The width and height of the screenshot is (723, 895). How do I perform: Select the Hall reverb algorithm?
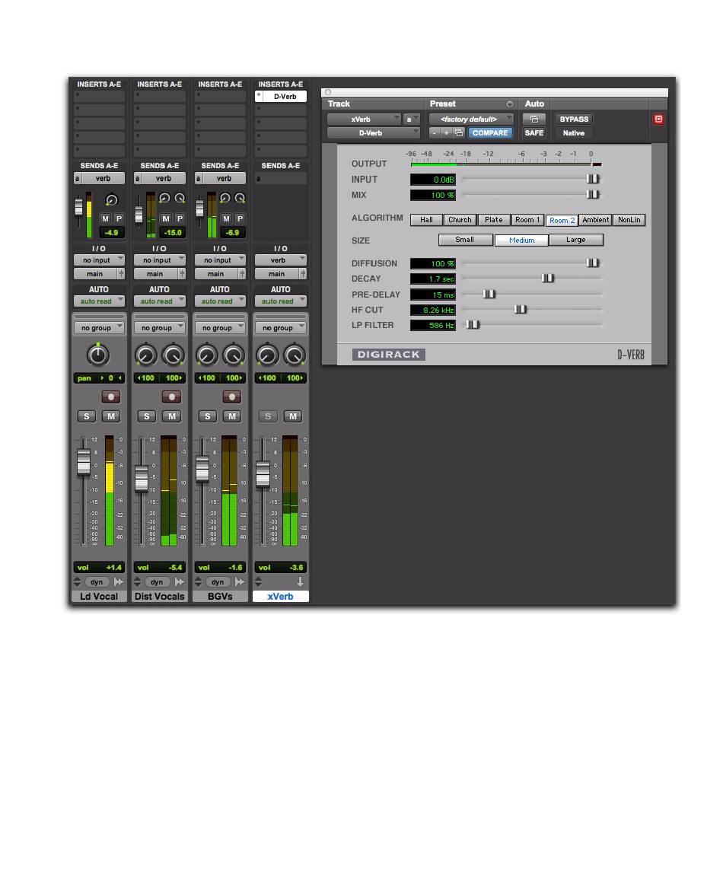426,220
